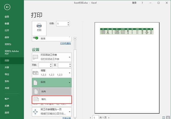Image resolution: width=171 pixels, height=119 pixels.
Task: Go to next preview page arrow
Action: click(109, 117)
